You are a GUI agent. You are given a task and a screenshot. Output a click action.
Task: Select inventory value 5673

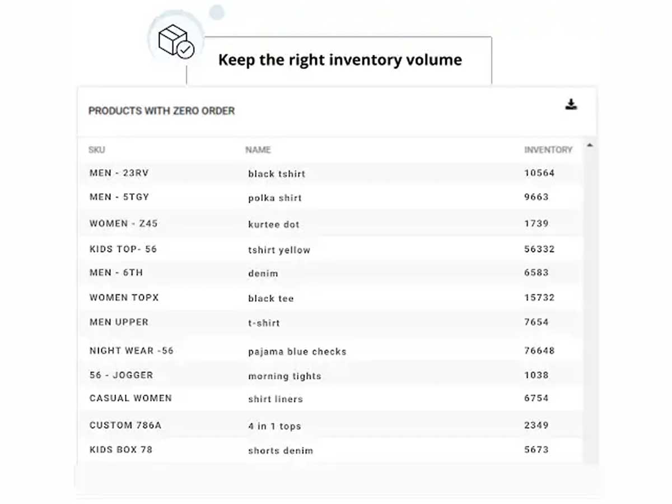pos(536,450)
